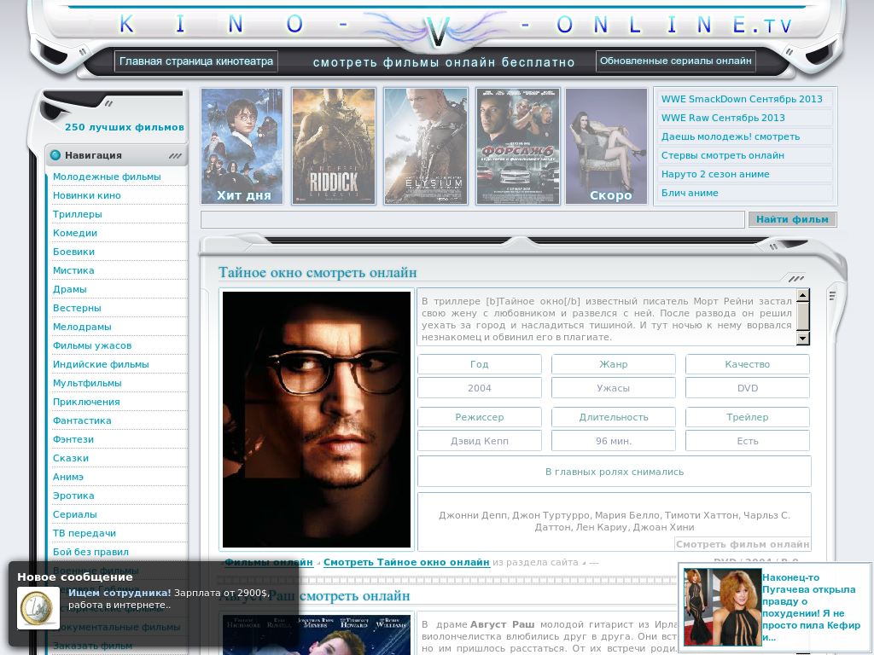The width and height of the screenshot is (874, 655).
Task: Open Тайное окно смотреть онлайн title
Action: pyautogui.click(x=318, y=272)
